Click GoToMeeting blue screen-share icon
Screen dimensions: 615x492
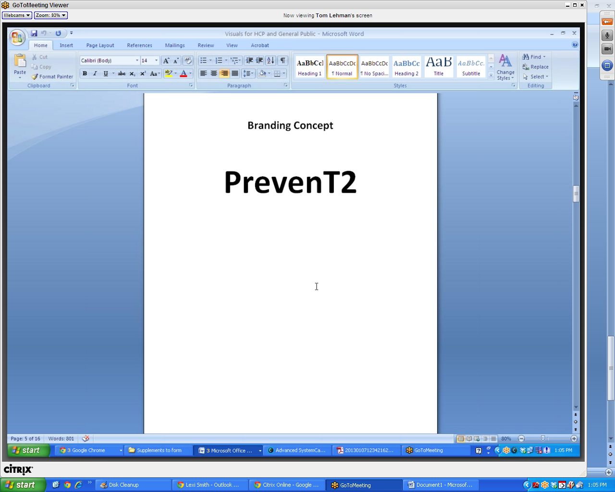tap(607, 65)
